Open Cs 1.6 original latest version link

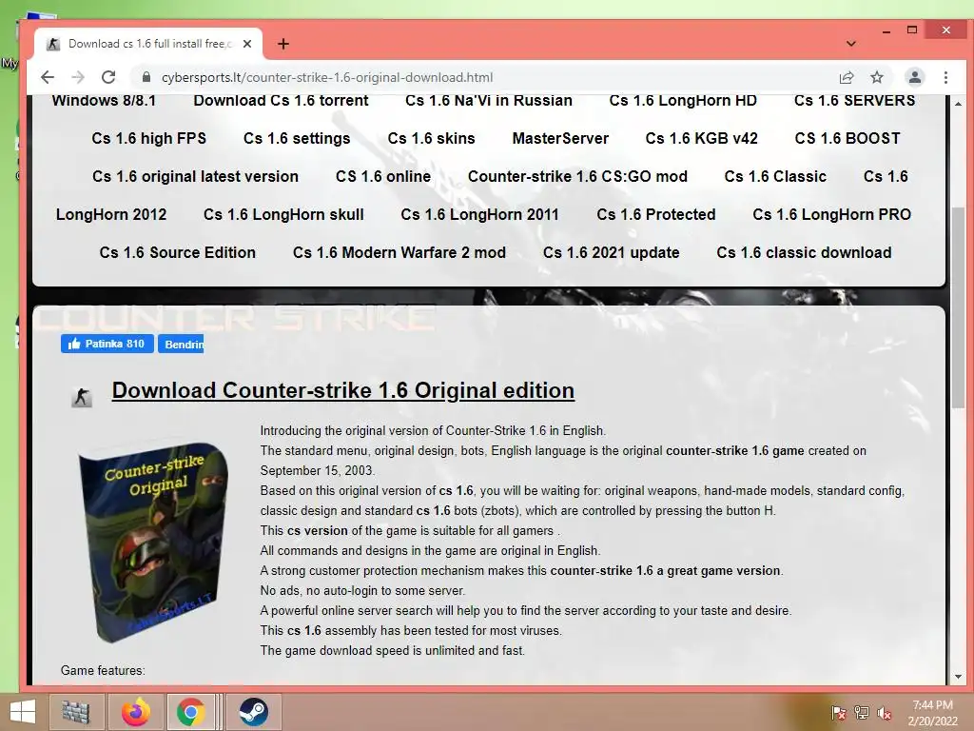coord(196,176)
